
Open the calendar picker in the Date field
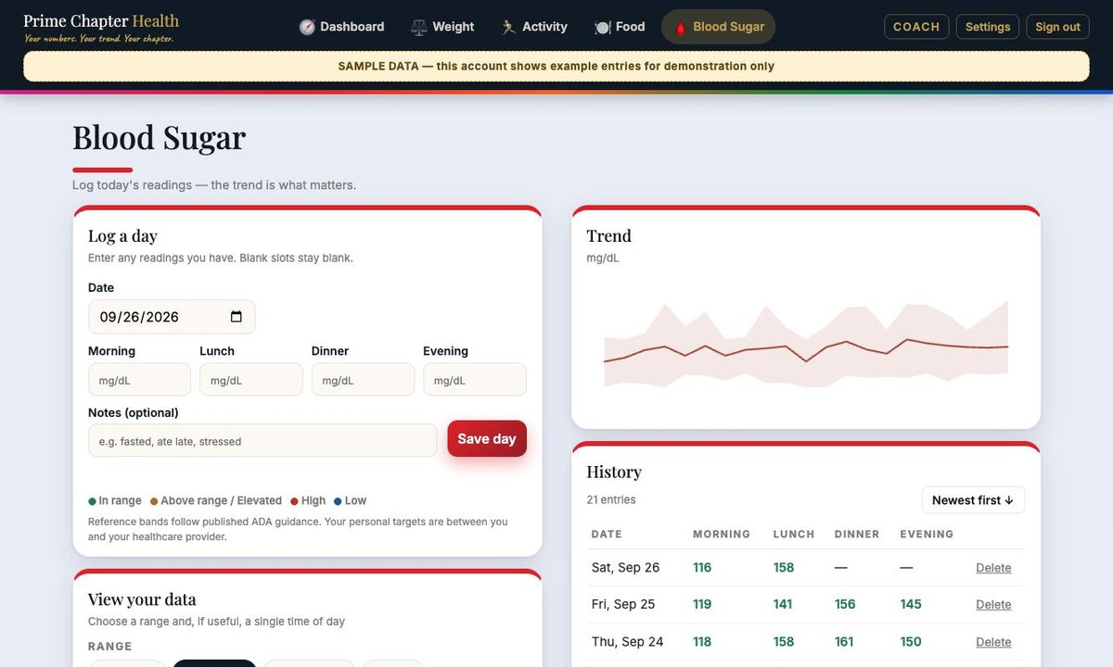coord(237,317)
